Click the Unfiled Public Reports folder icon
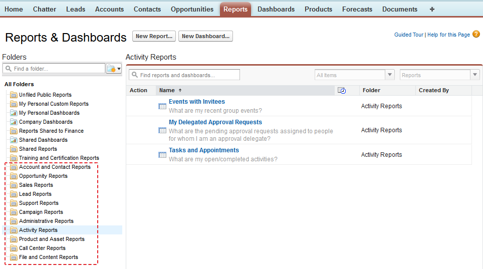This screenshot has width=483, height=269. (x=14, y=95)
